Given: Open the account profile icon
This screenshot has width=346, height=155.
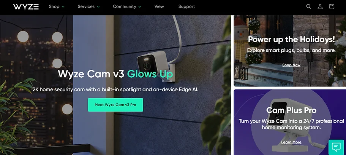Looking at the screenshot, I should click(320, 6).
